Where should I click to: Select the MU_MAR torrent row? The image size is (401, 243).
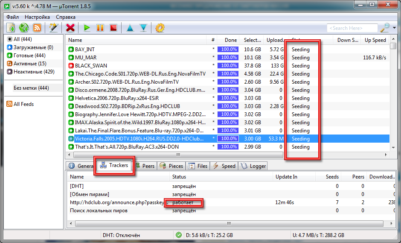[228, 58]
